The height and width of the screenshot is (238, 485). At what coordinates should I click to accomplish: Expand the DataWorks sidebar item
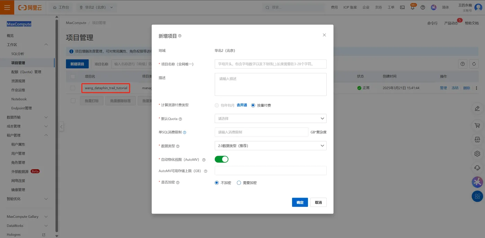[x=46, y=226]
